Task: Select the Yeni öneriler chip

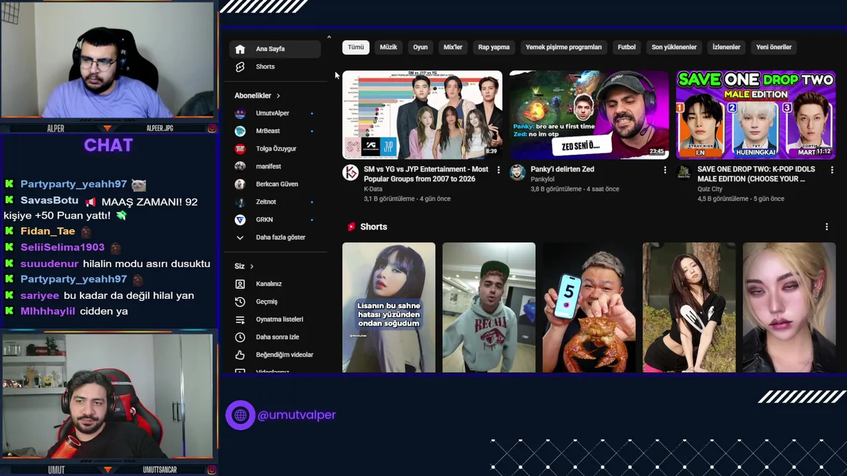Action: click(x=774, y=47)
